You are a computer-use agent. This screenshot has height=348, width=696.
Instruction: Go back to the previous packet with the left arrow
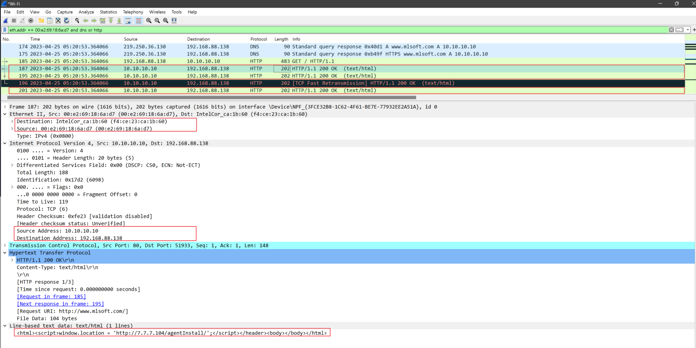(85, 21)
